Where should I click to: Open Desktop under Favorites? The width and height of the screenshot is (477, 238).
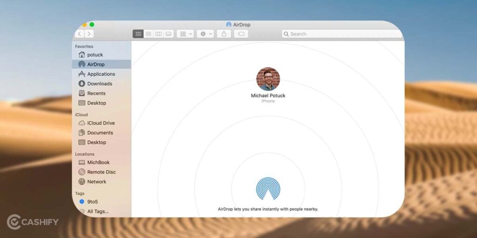click(102, 103)
